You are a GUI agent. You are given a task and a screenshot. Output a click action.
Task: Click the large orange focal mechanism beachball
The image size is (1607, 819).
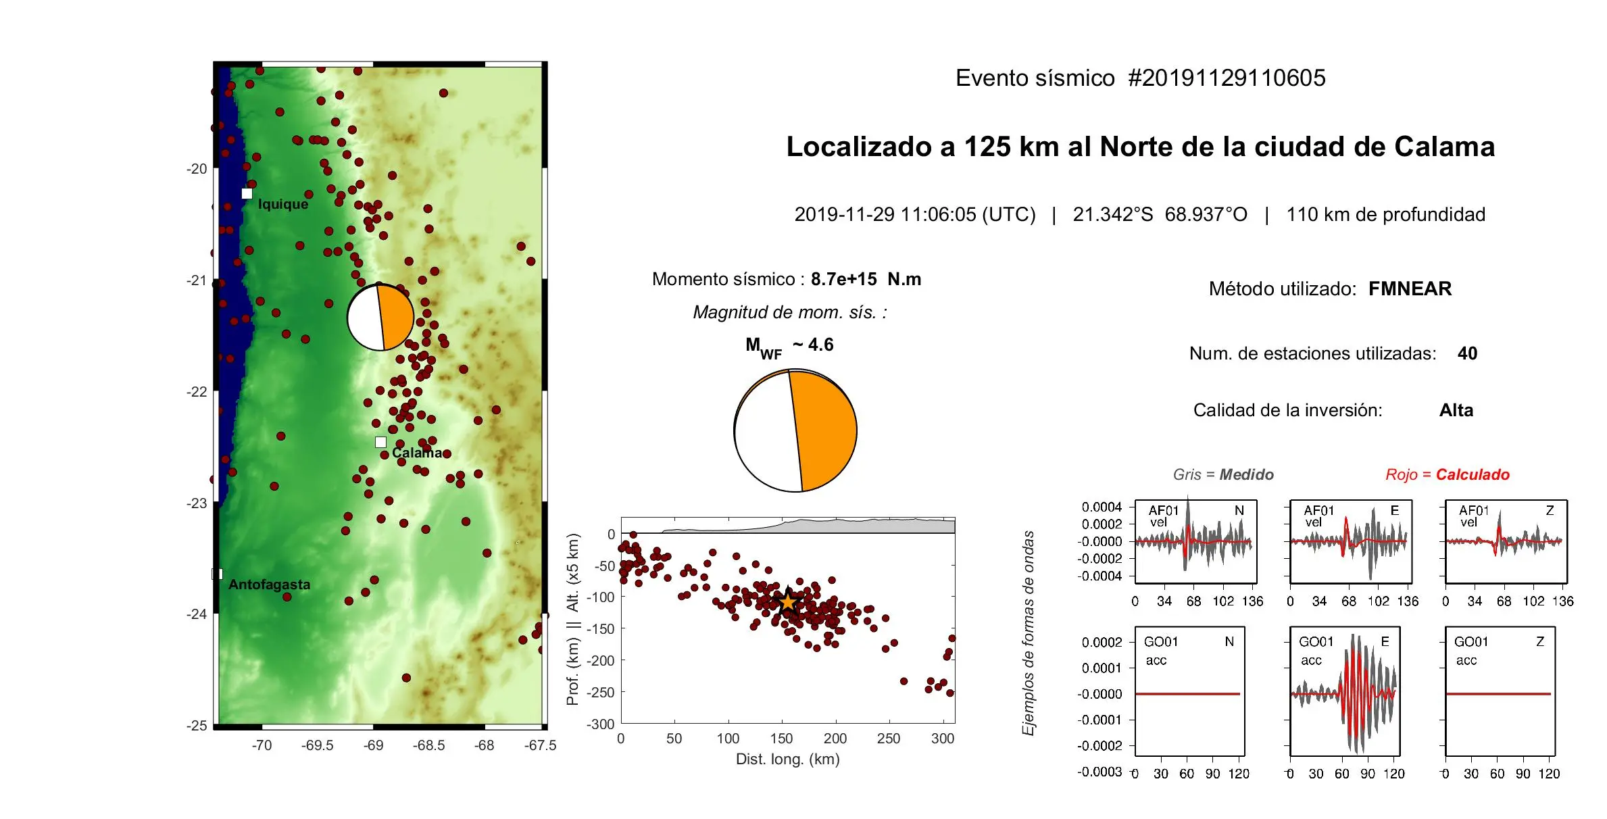coord(795,430)
